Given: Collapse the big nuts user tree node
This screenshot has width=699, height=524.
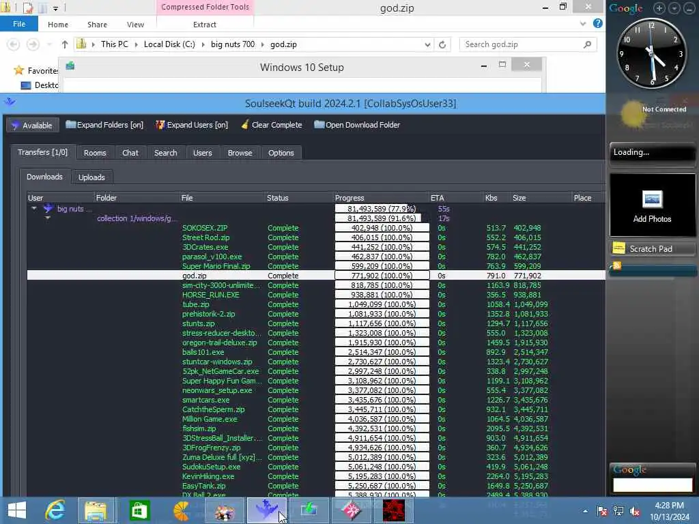Looking at the screenshot, I should tap(34, 208).
